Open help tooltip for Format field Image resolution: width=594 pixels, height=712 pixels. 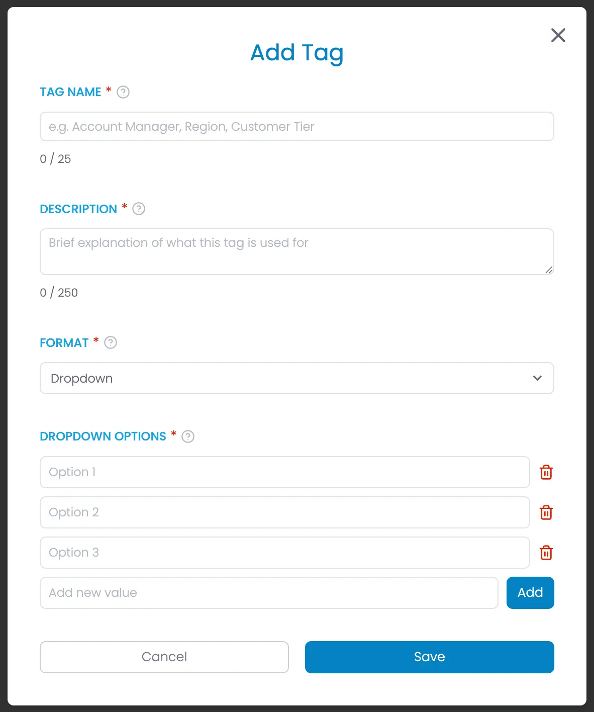tap(111, 342)
